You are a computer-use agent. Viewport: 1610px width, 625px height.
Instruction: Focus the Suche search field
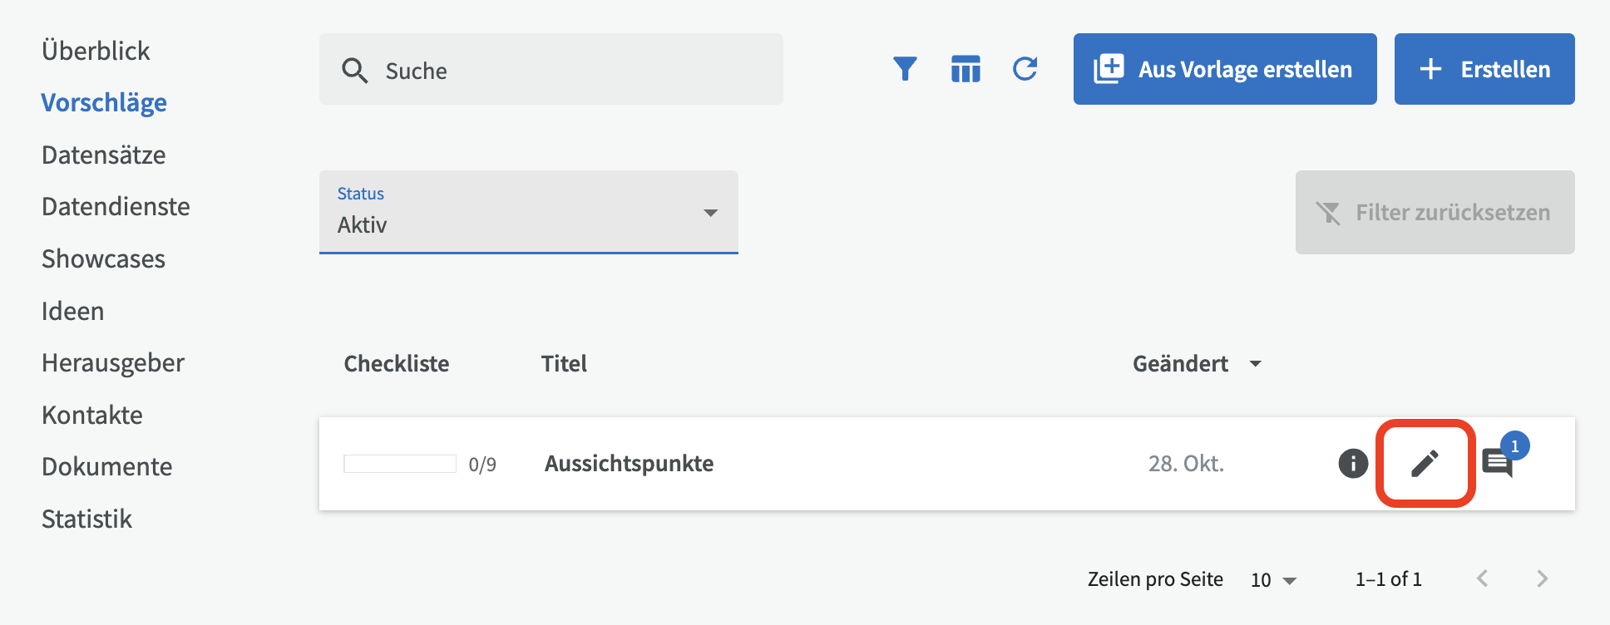coord(574,71)
